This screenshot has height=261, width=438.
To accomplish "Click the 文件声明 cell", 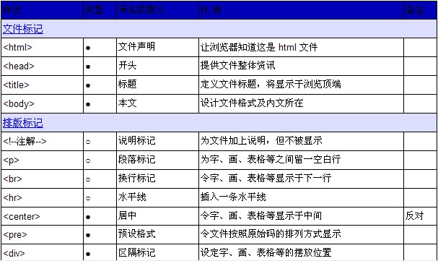I will (157, 47).
